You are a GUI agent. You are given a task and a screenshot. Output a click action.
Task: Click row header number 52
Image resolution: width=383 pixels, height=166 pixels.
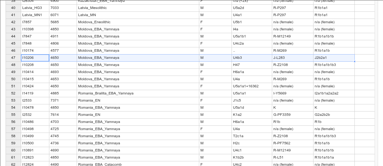click(13, 93)
